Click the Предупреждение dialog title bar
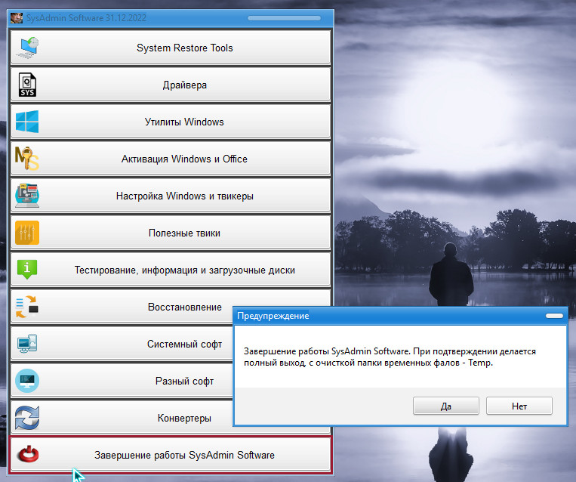This screenshot has height=482, width=576. (x=377, y=316)
